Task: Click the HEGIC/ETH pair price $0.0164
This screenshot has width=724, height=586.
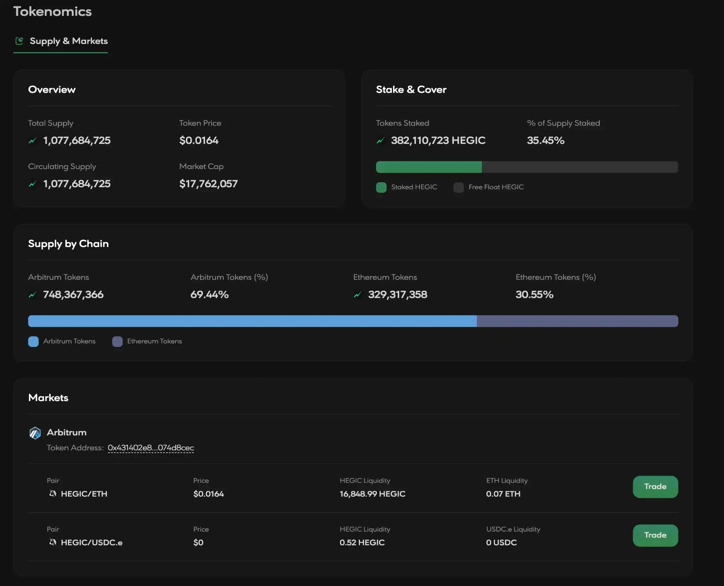Action: point(209,494)
